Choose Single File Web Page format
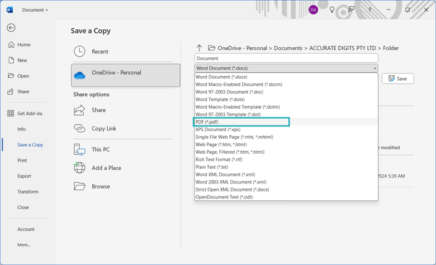The height and width of the screenshot is (265, 436). tap(286, 137)
